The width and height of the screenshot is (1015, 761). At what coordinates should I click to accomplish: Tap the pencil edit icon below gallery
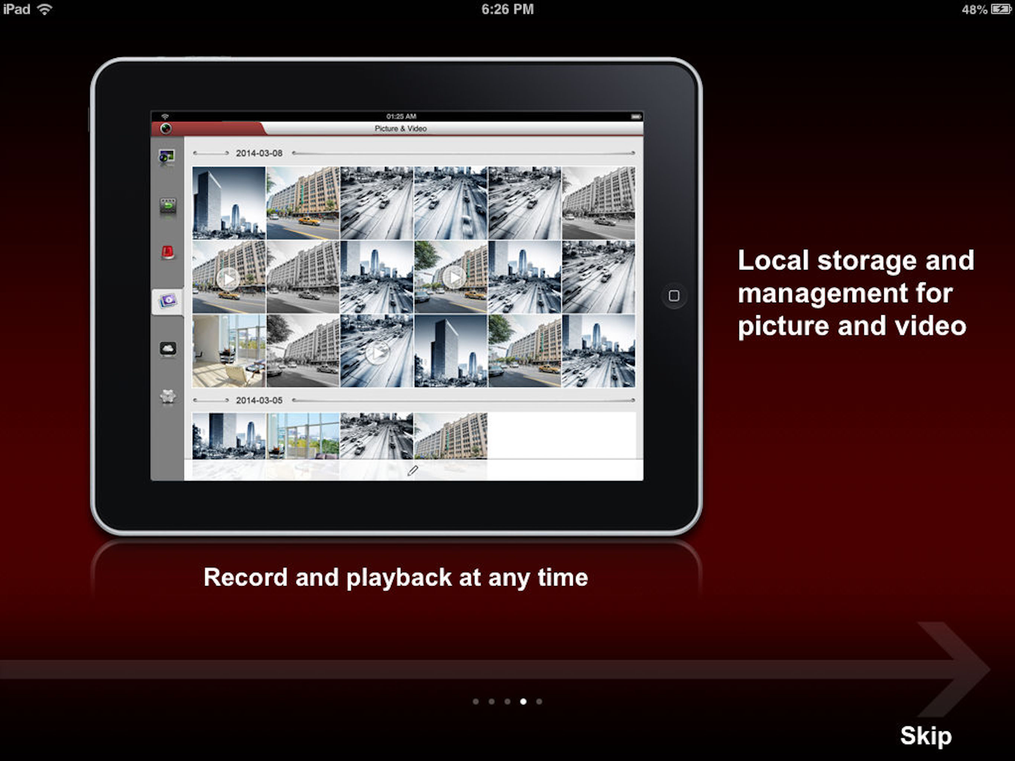[412, 470]
